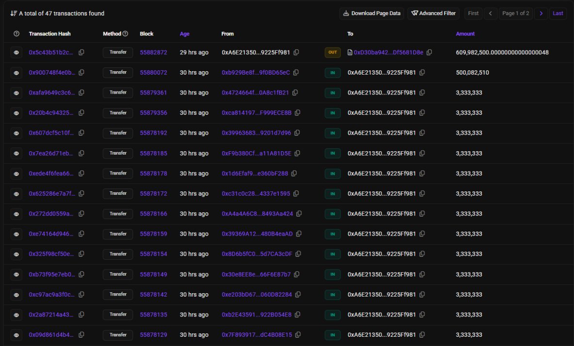Preview transaction 0x625286e7a7f with eye button
This screenshot has height=346, width=574.
point(17,194)
